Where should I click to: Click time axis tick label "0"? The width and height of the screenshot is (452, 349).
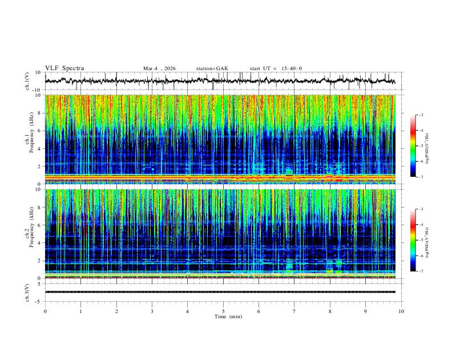point(45,311)
